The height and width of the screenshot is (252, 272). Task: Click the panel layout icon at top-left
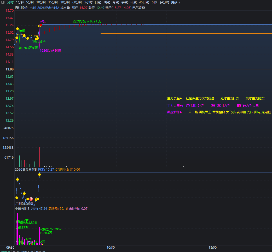pyautogui.click(x=3, y=2)
